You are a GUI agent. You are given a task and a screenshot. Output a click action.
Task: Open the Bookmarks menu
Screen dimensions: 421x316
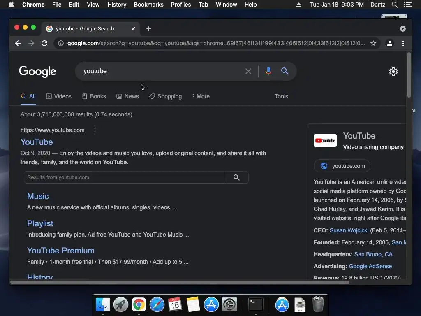click(149, 5)
